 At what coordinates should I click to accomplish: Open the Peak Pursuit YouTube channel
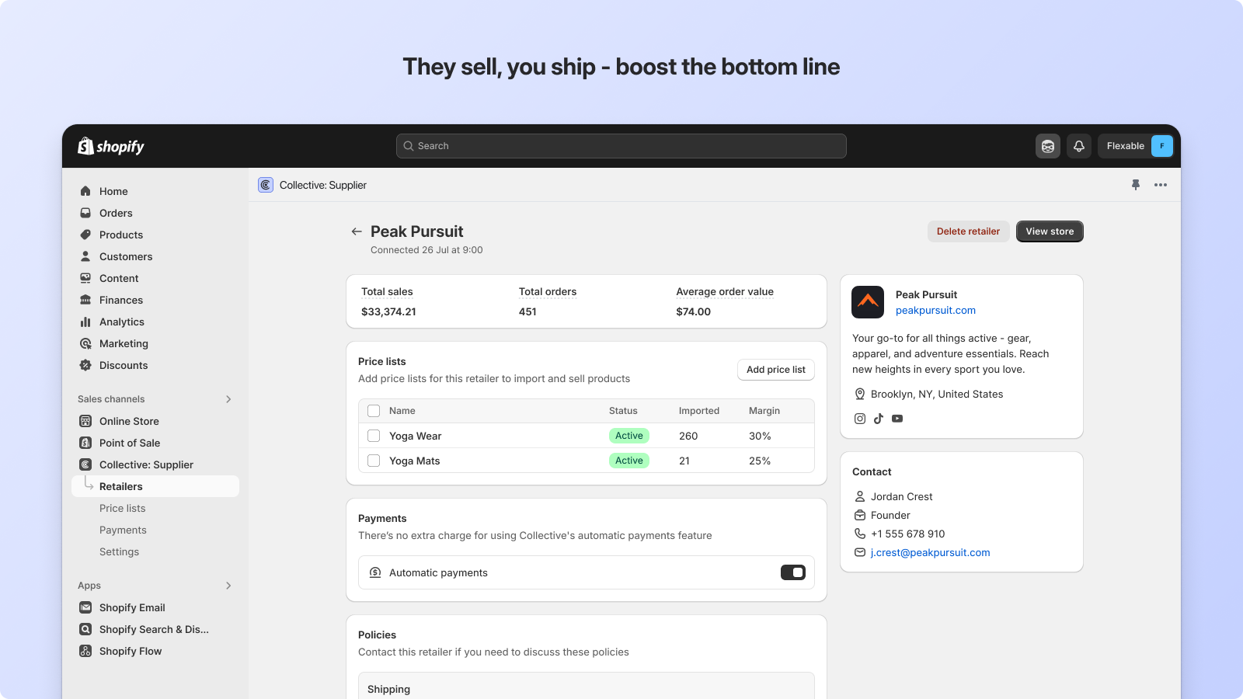[x=897, y=418]
